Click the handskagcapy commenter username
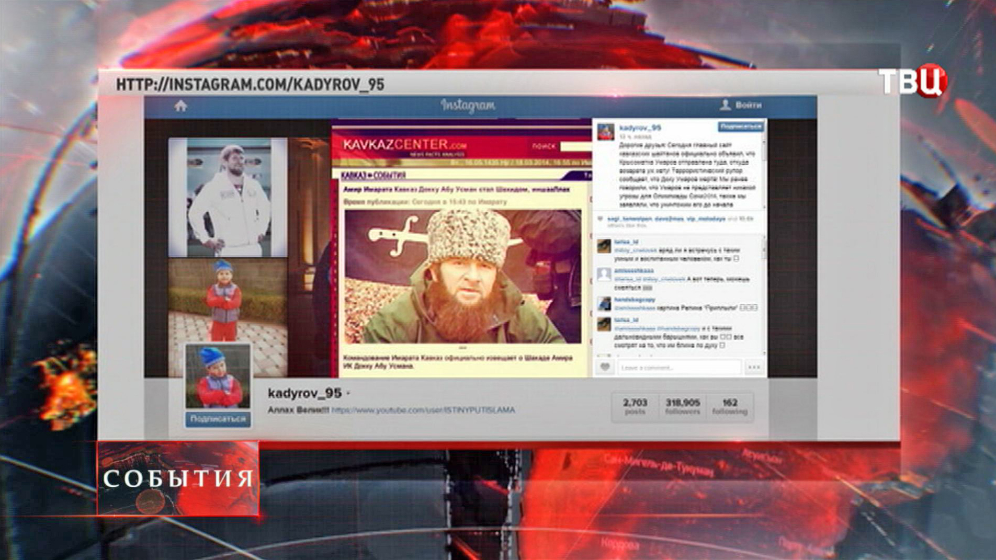Screen dimensions: 996x560 click(635, 300)
